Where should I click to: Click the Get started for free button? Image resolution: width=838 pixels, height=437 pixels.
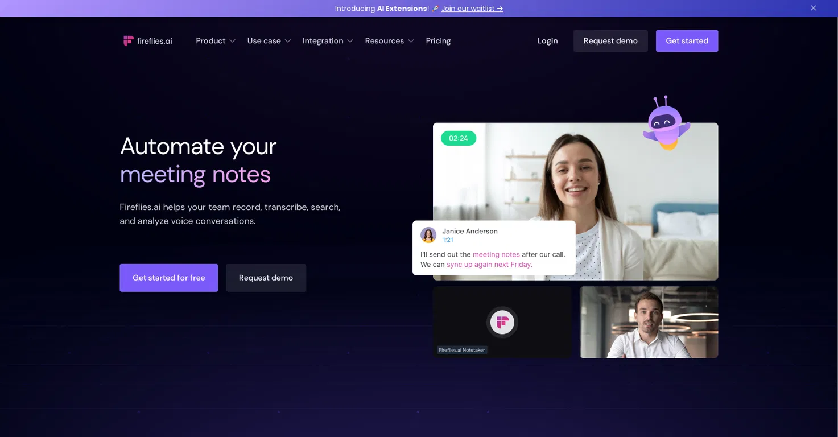click(x=168, y=278)
